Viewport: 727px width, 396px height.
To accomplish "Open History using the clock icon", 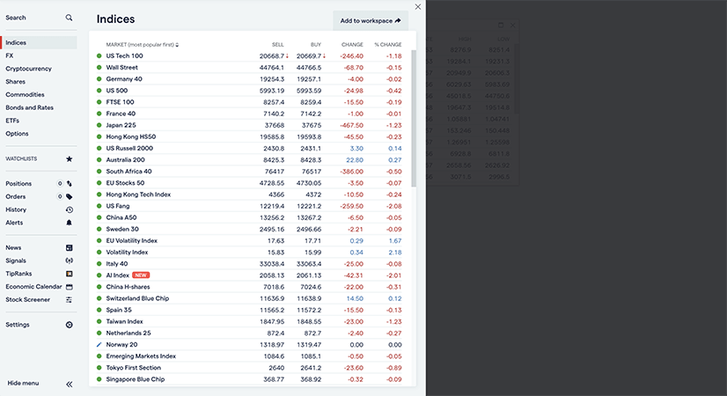I will tap(70, 209).
